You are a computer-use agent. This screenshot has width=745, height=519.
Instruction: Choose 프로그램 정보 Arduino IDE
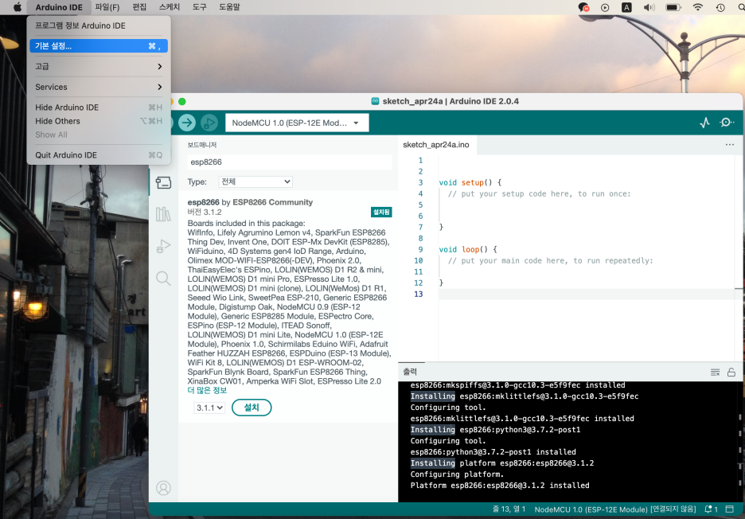tap(99, 25)
